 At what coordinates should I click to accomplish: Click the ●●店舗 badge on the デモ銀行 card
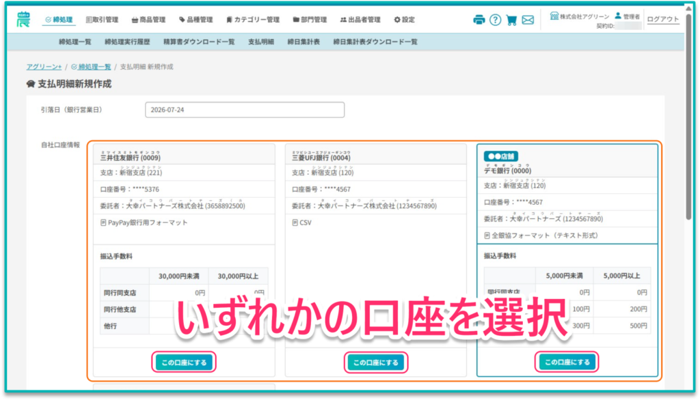501,156
